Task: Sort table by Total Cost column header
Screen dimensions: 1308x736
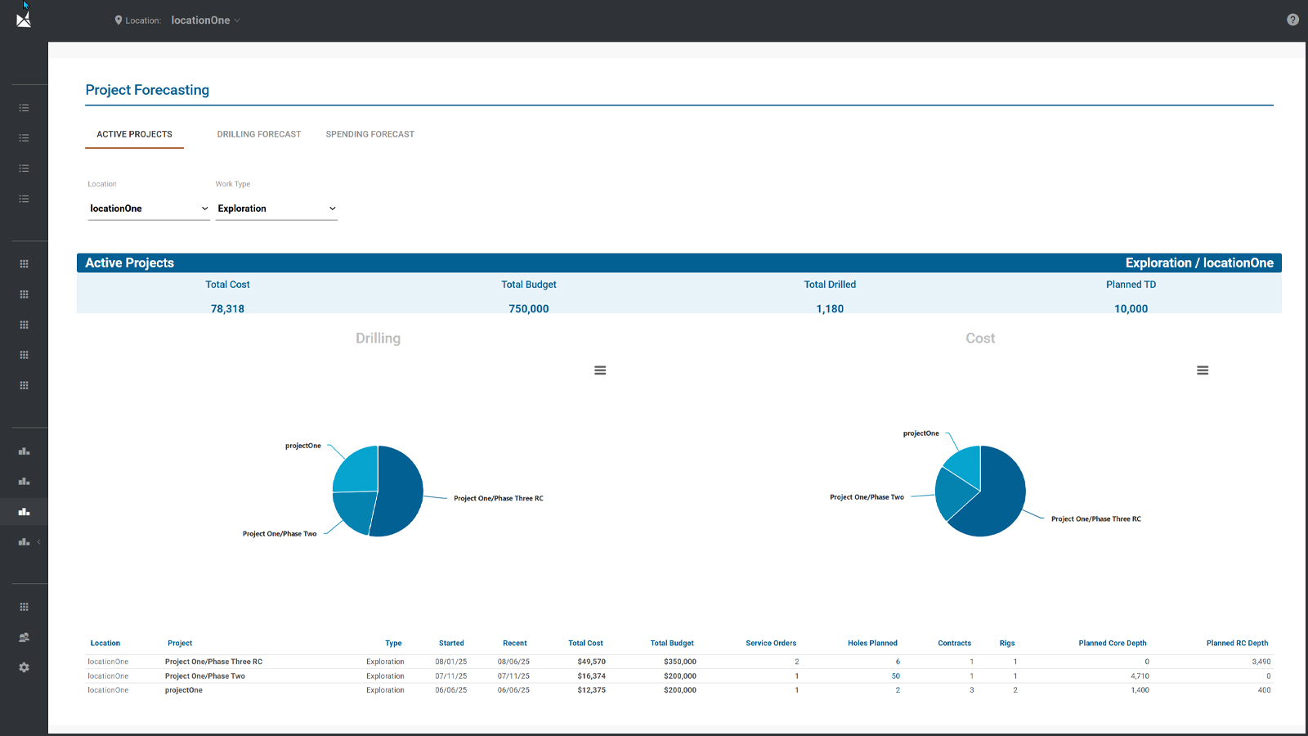Action: coord(585,644)
